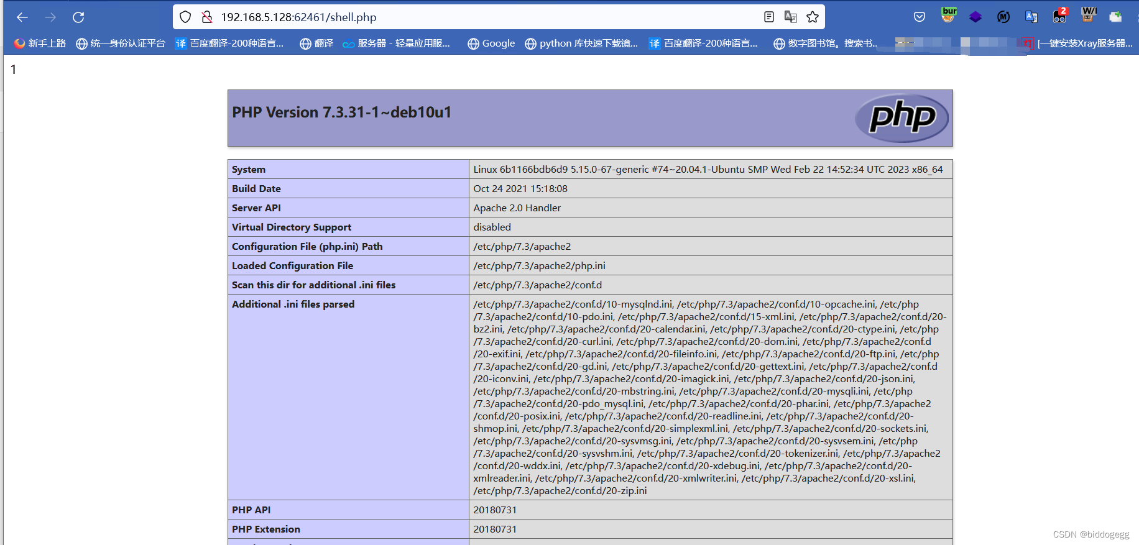Click the W/I extension icon
1139x545 pixels.
tap(1089, 15)
